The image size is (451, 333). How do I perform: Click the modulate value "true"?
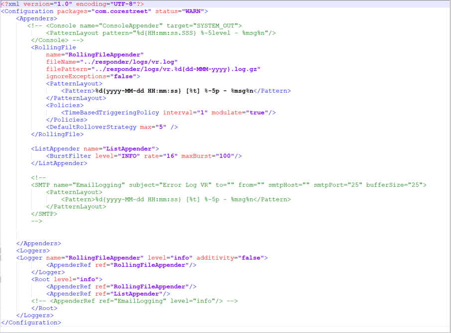pyautogui.click(x=257, y=112)
